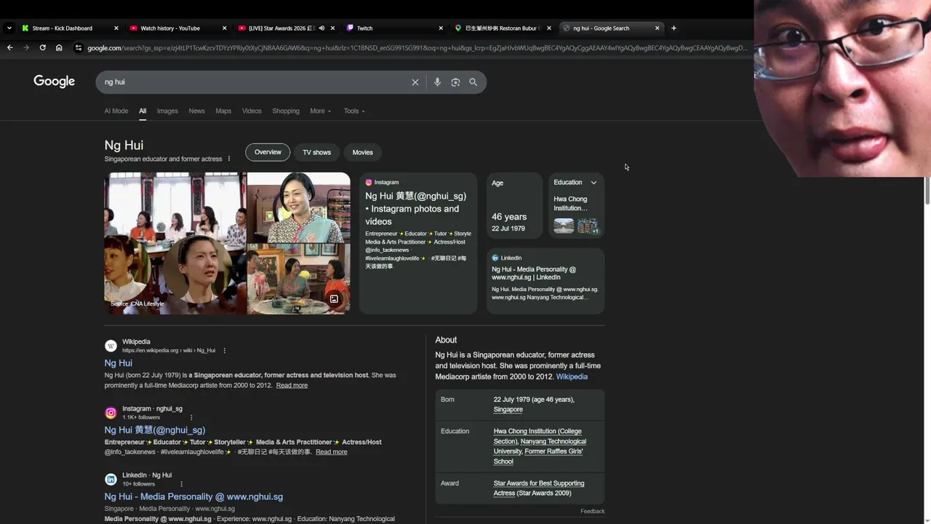Screen dimensions: 931x524
Task: Open the More dropdown in search filters
Action: click(x=320, y=111)
